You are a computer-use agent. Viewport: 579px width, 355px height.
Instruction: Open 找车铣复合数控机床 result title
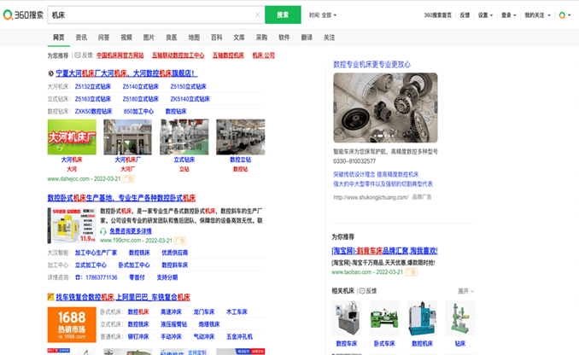point(123,297)
